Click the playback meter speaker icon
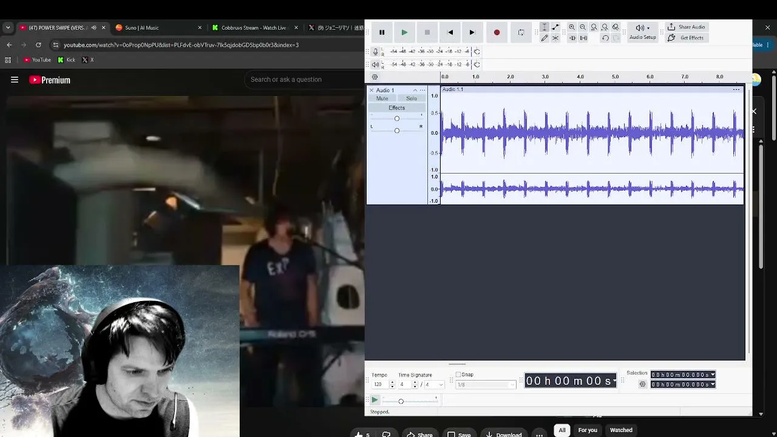This screenshot has width=777, height=437. tap(375, 64)
